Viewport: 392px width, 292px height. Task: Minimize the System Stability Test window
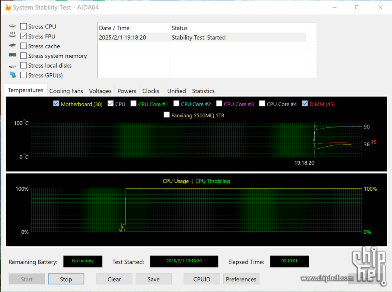click(334, 7)
